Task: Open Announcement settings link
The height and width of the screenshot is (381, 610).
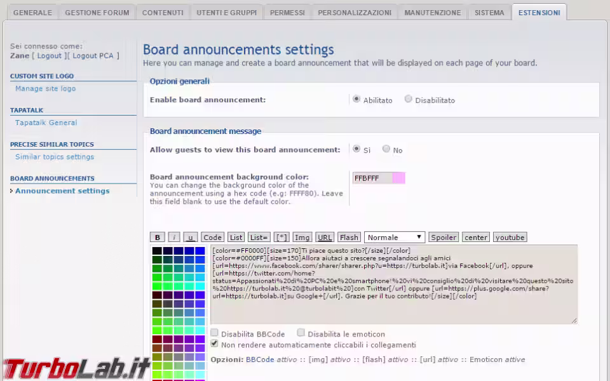Action: [x=62, y=191]
